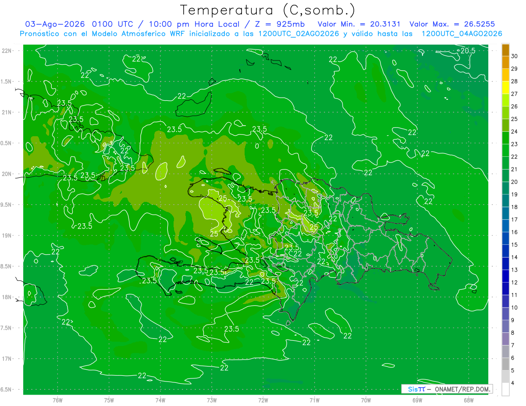Image resolution: width=526 pixels, height=406 pixels.
Task: Click the '74W' longitude axis label
Action: tap(160, 400)
